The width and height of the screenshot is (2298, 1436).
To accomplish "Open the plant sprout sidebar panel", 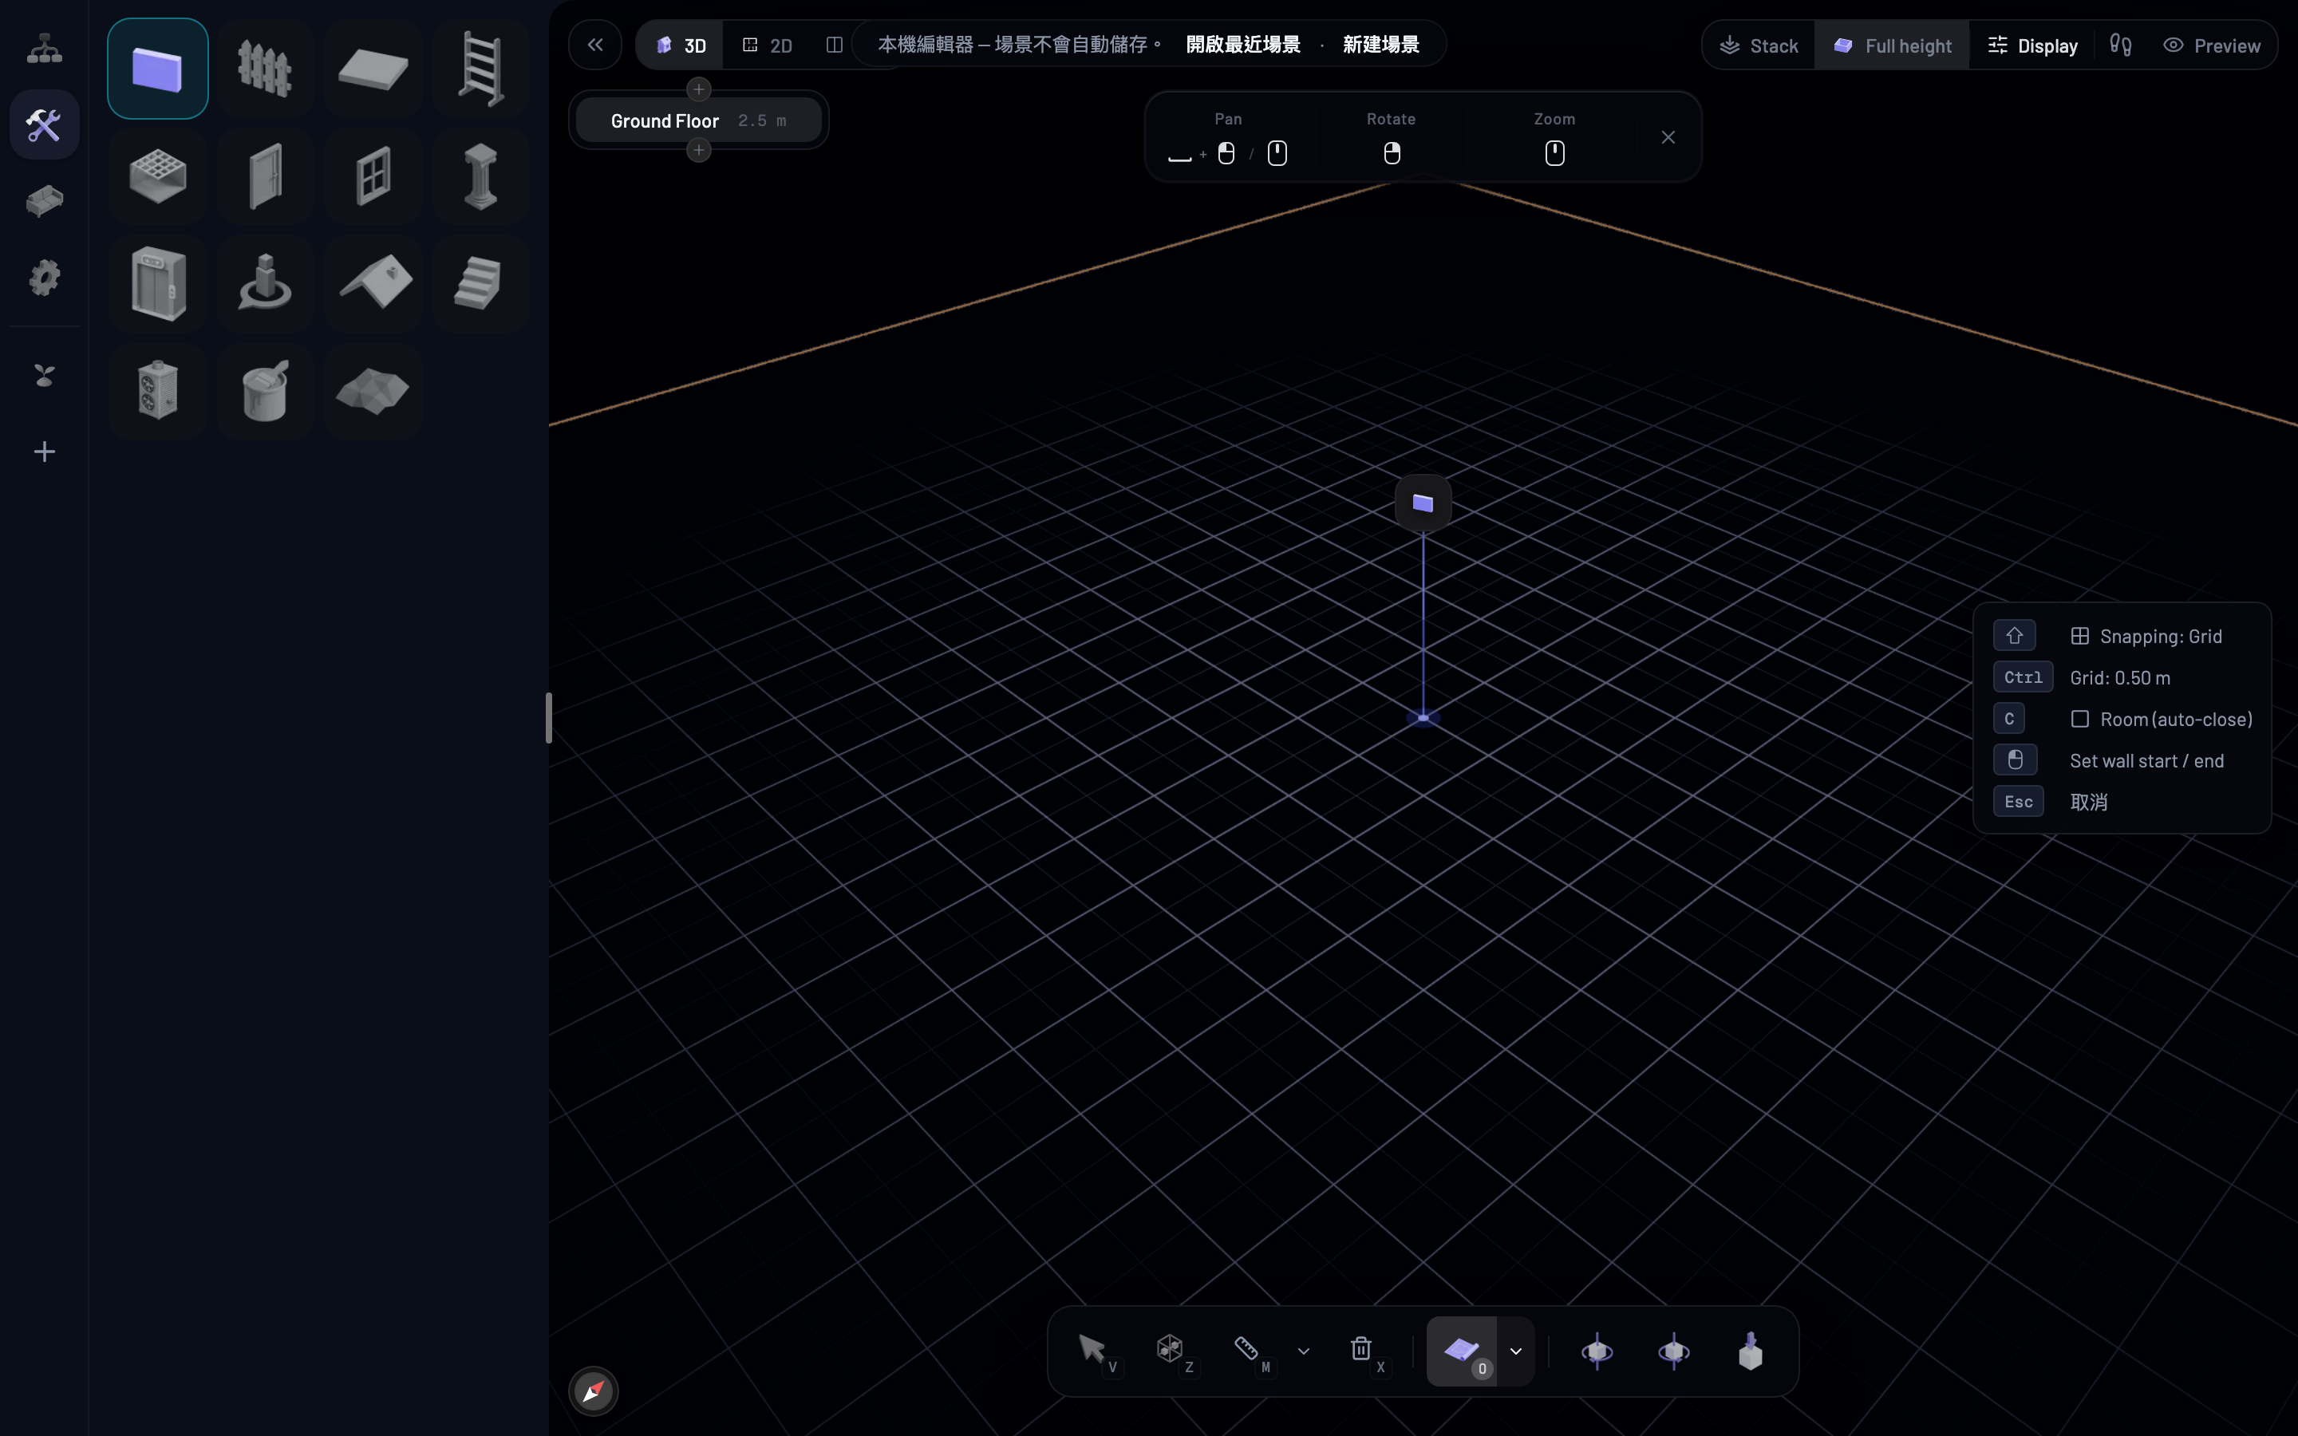I will [x=44, y=375].
